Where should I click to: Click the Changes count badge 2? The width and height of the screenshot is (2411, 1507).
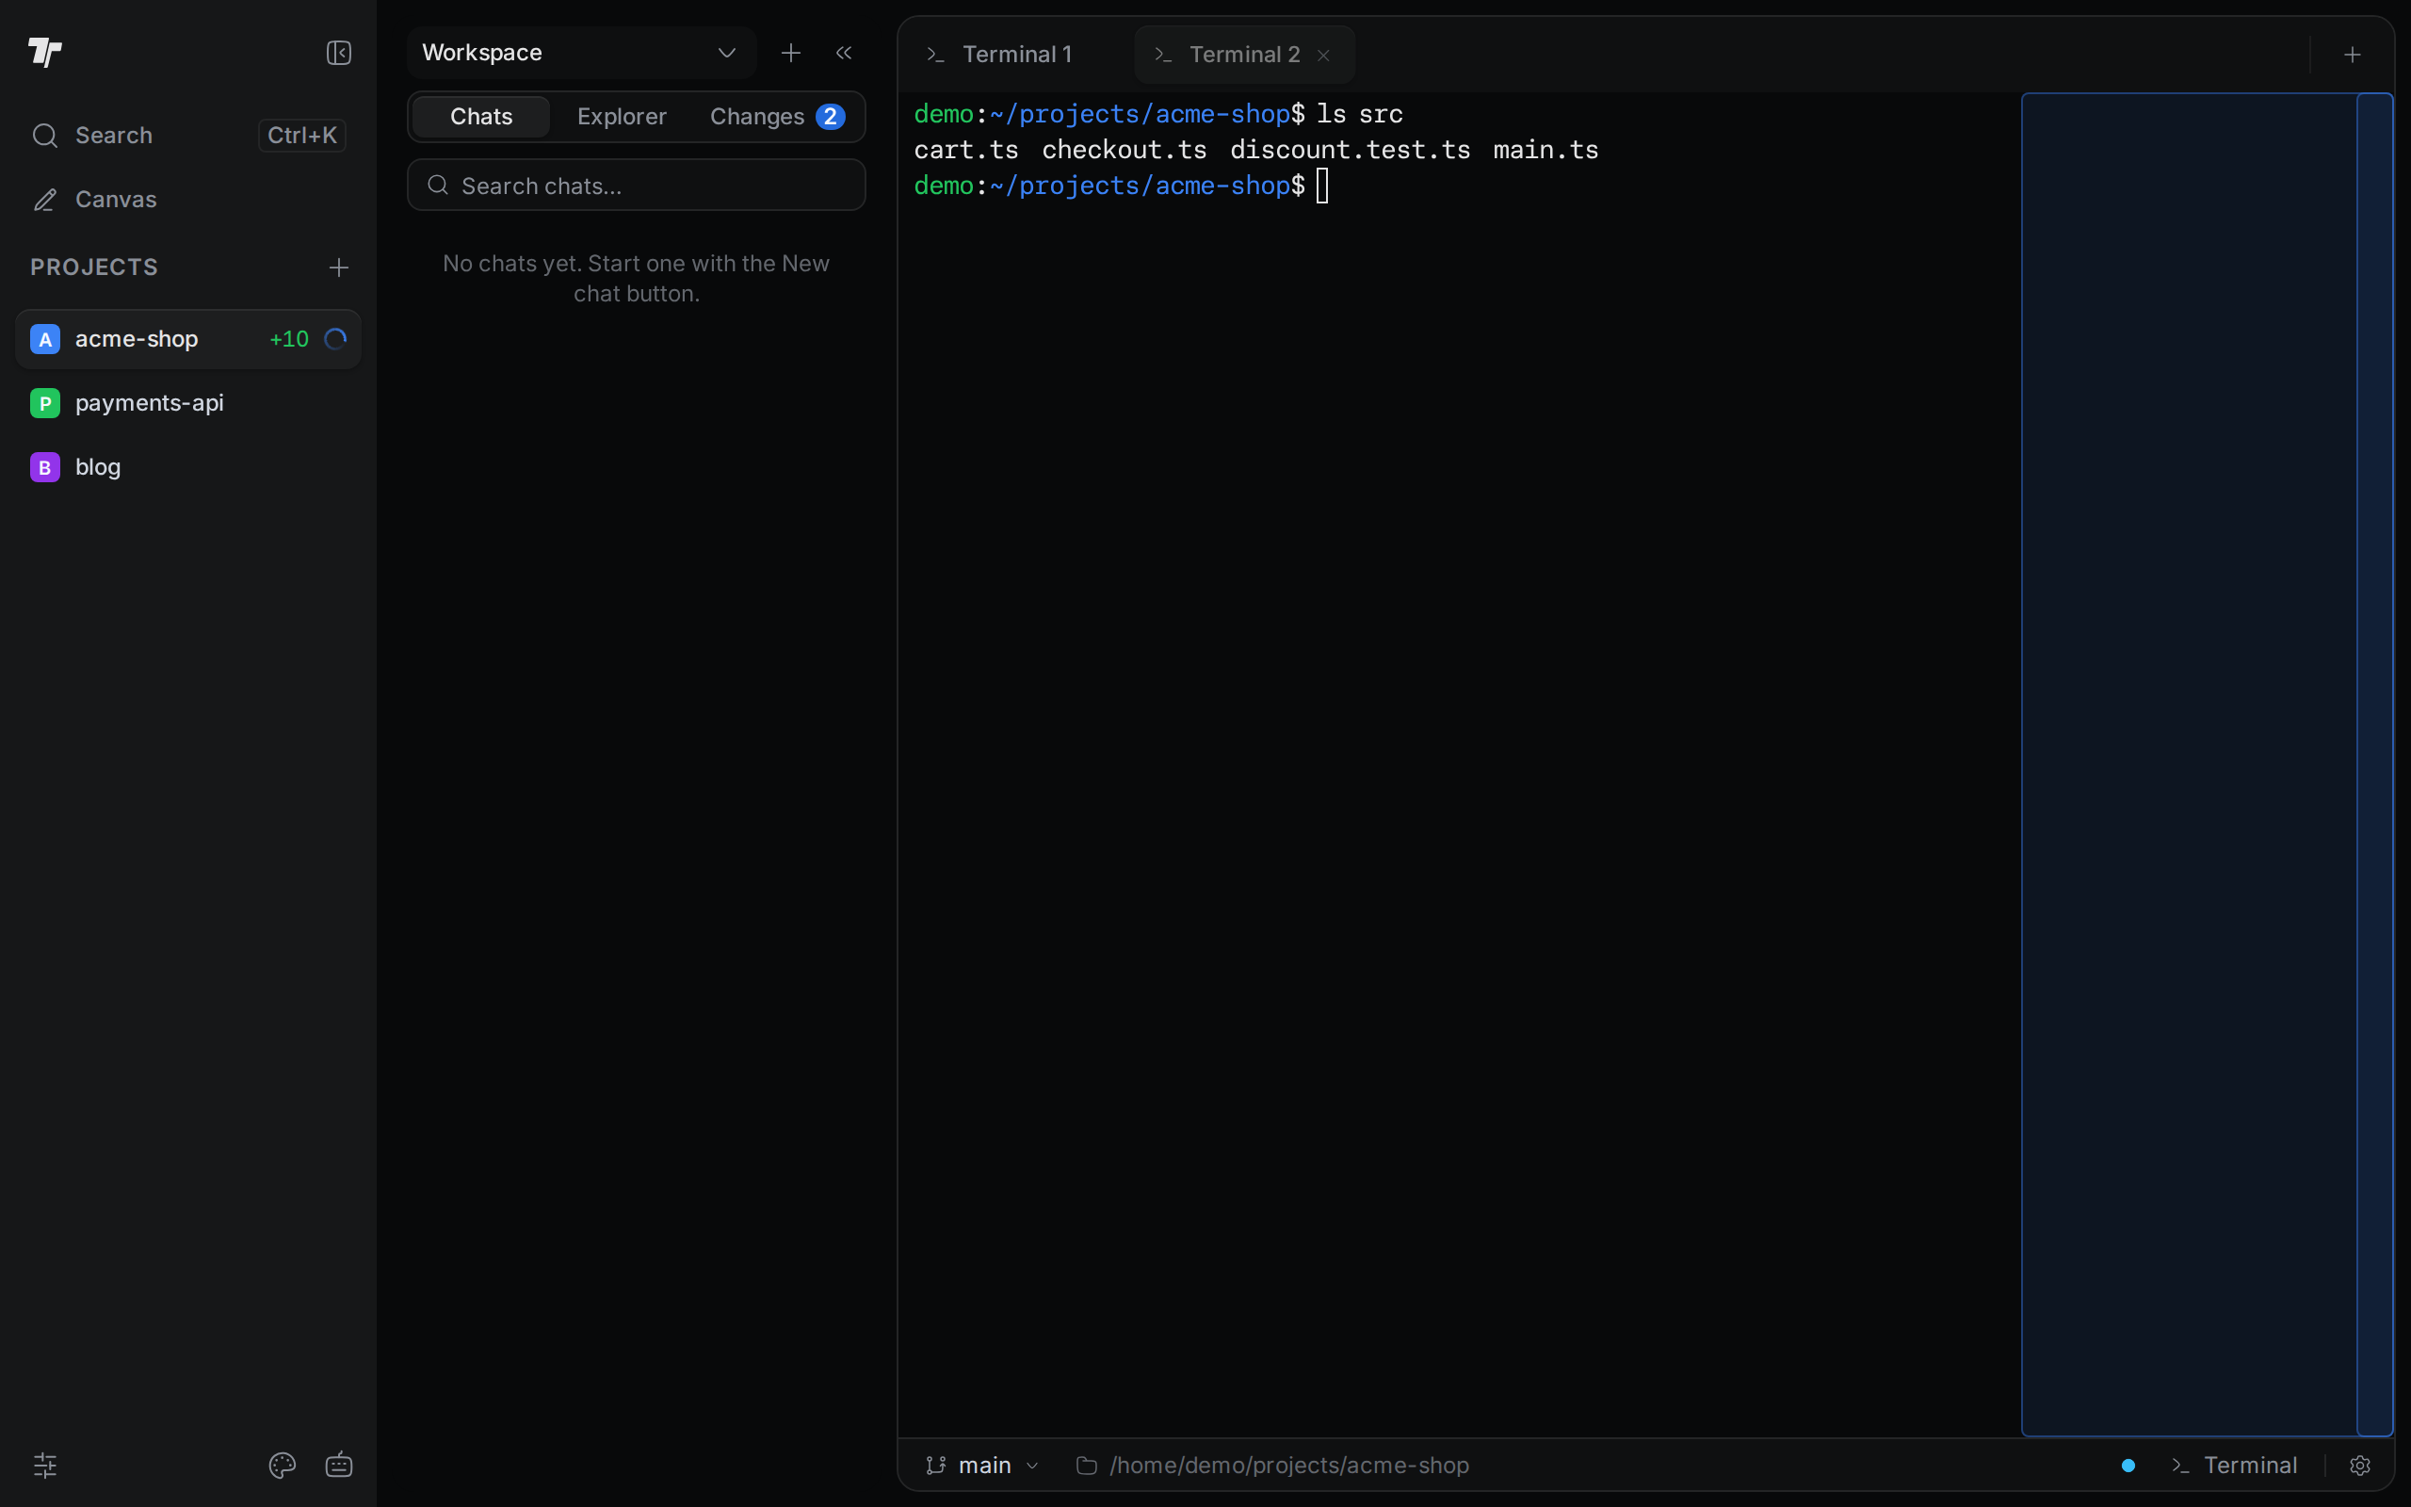tap(830, 117)
